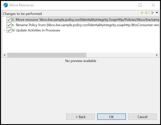
Task: Toggle the Update Activities in Processes checkbox
Action: pyautogui.click(x=9, y=30)
